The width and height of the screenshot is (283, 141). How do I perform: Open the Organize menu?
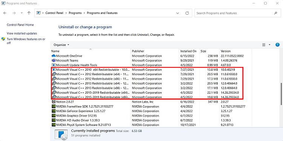(62, 45)
